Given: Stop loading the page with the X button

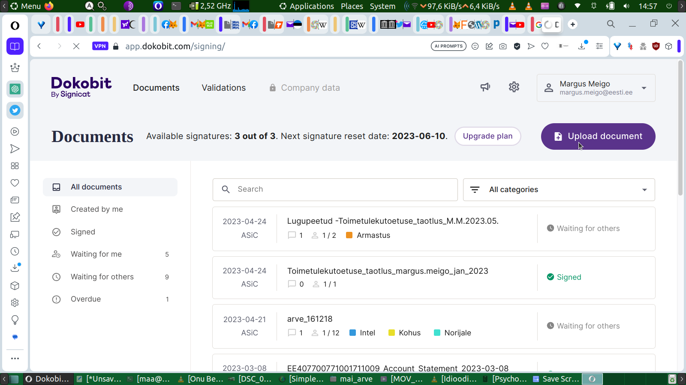Looking at the screenshot, I should 76,46.
